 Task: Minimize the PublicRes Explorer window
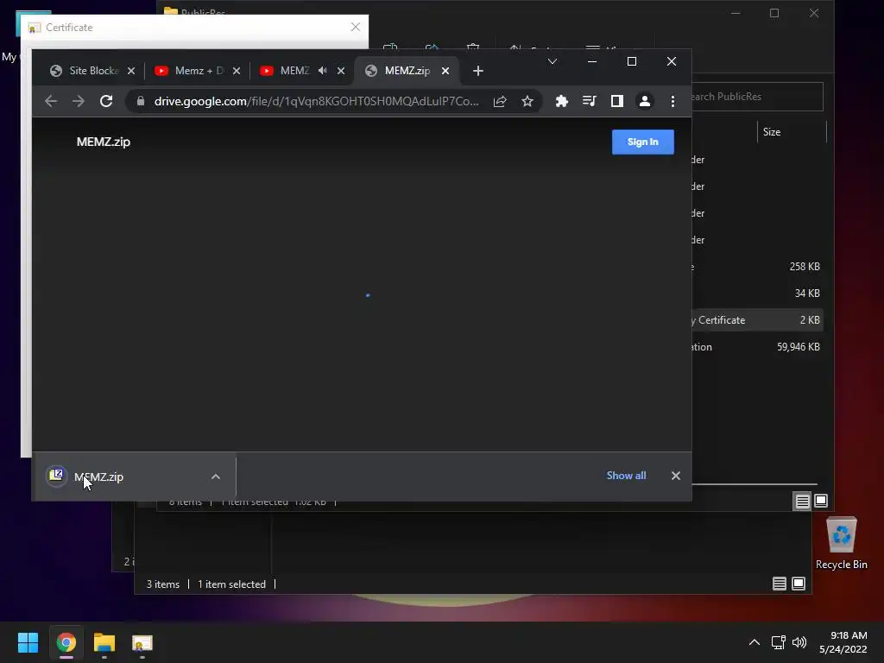(x=736, y=13)
